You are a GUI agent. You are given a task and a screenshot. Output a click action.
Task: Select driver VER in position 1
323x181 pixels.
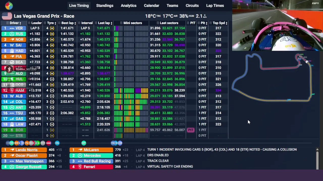[14, 28]
